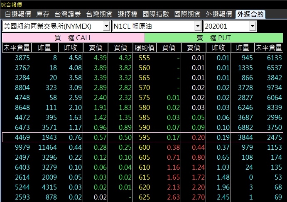This screenshot has height=202, width=287.
Task: Click put bid price 2.13
Action: click(x=173, y=187)
